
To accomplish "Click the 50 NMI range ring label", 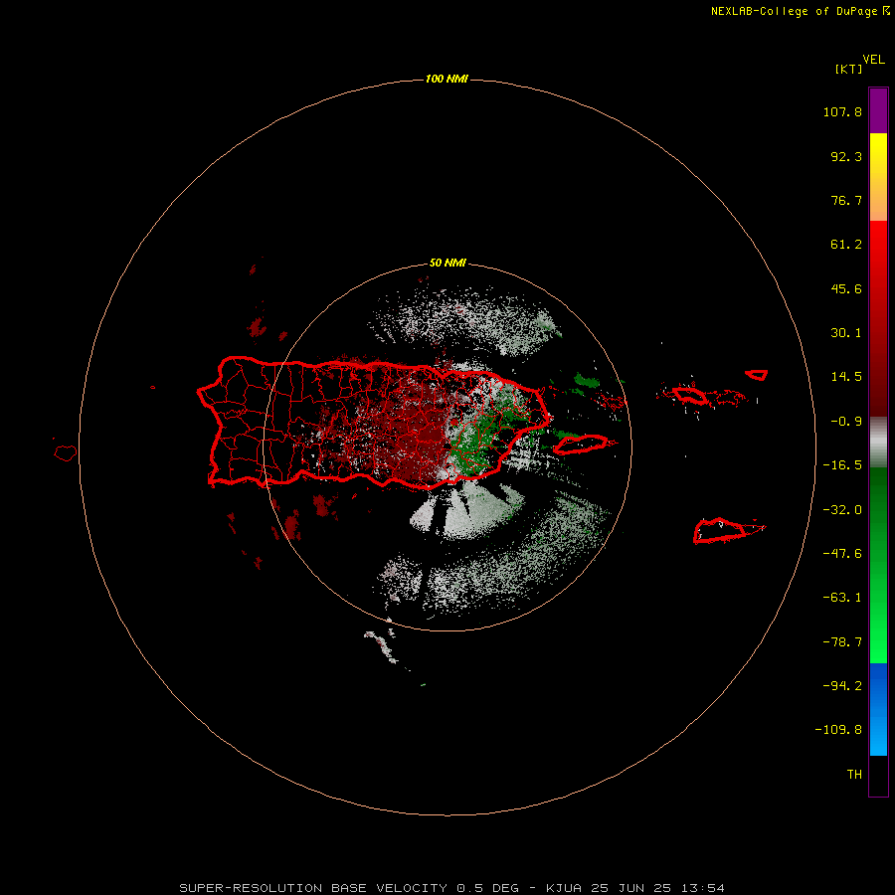I will (x=447, y=264).
